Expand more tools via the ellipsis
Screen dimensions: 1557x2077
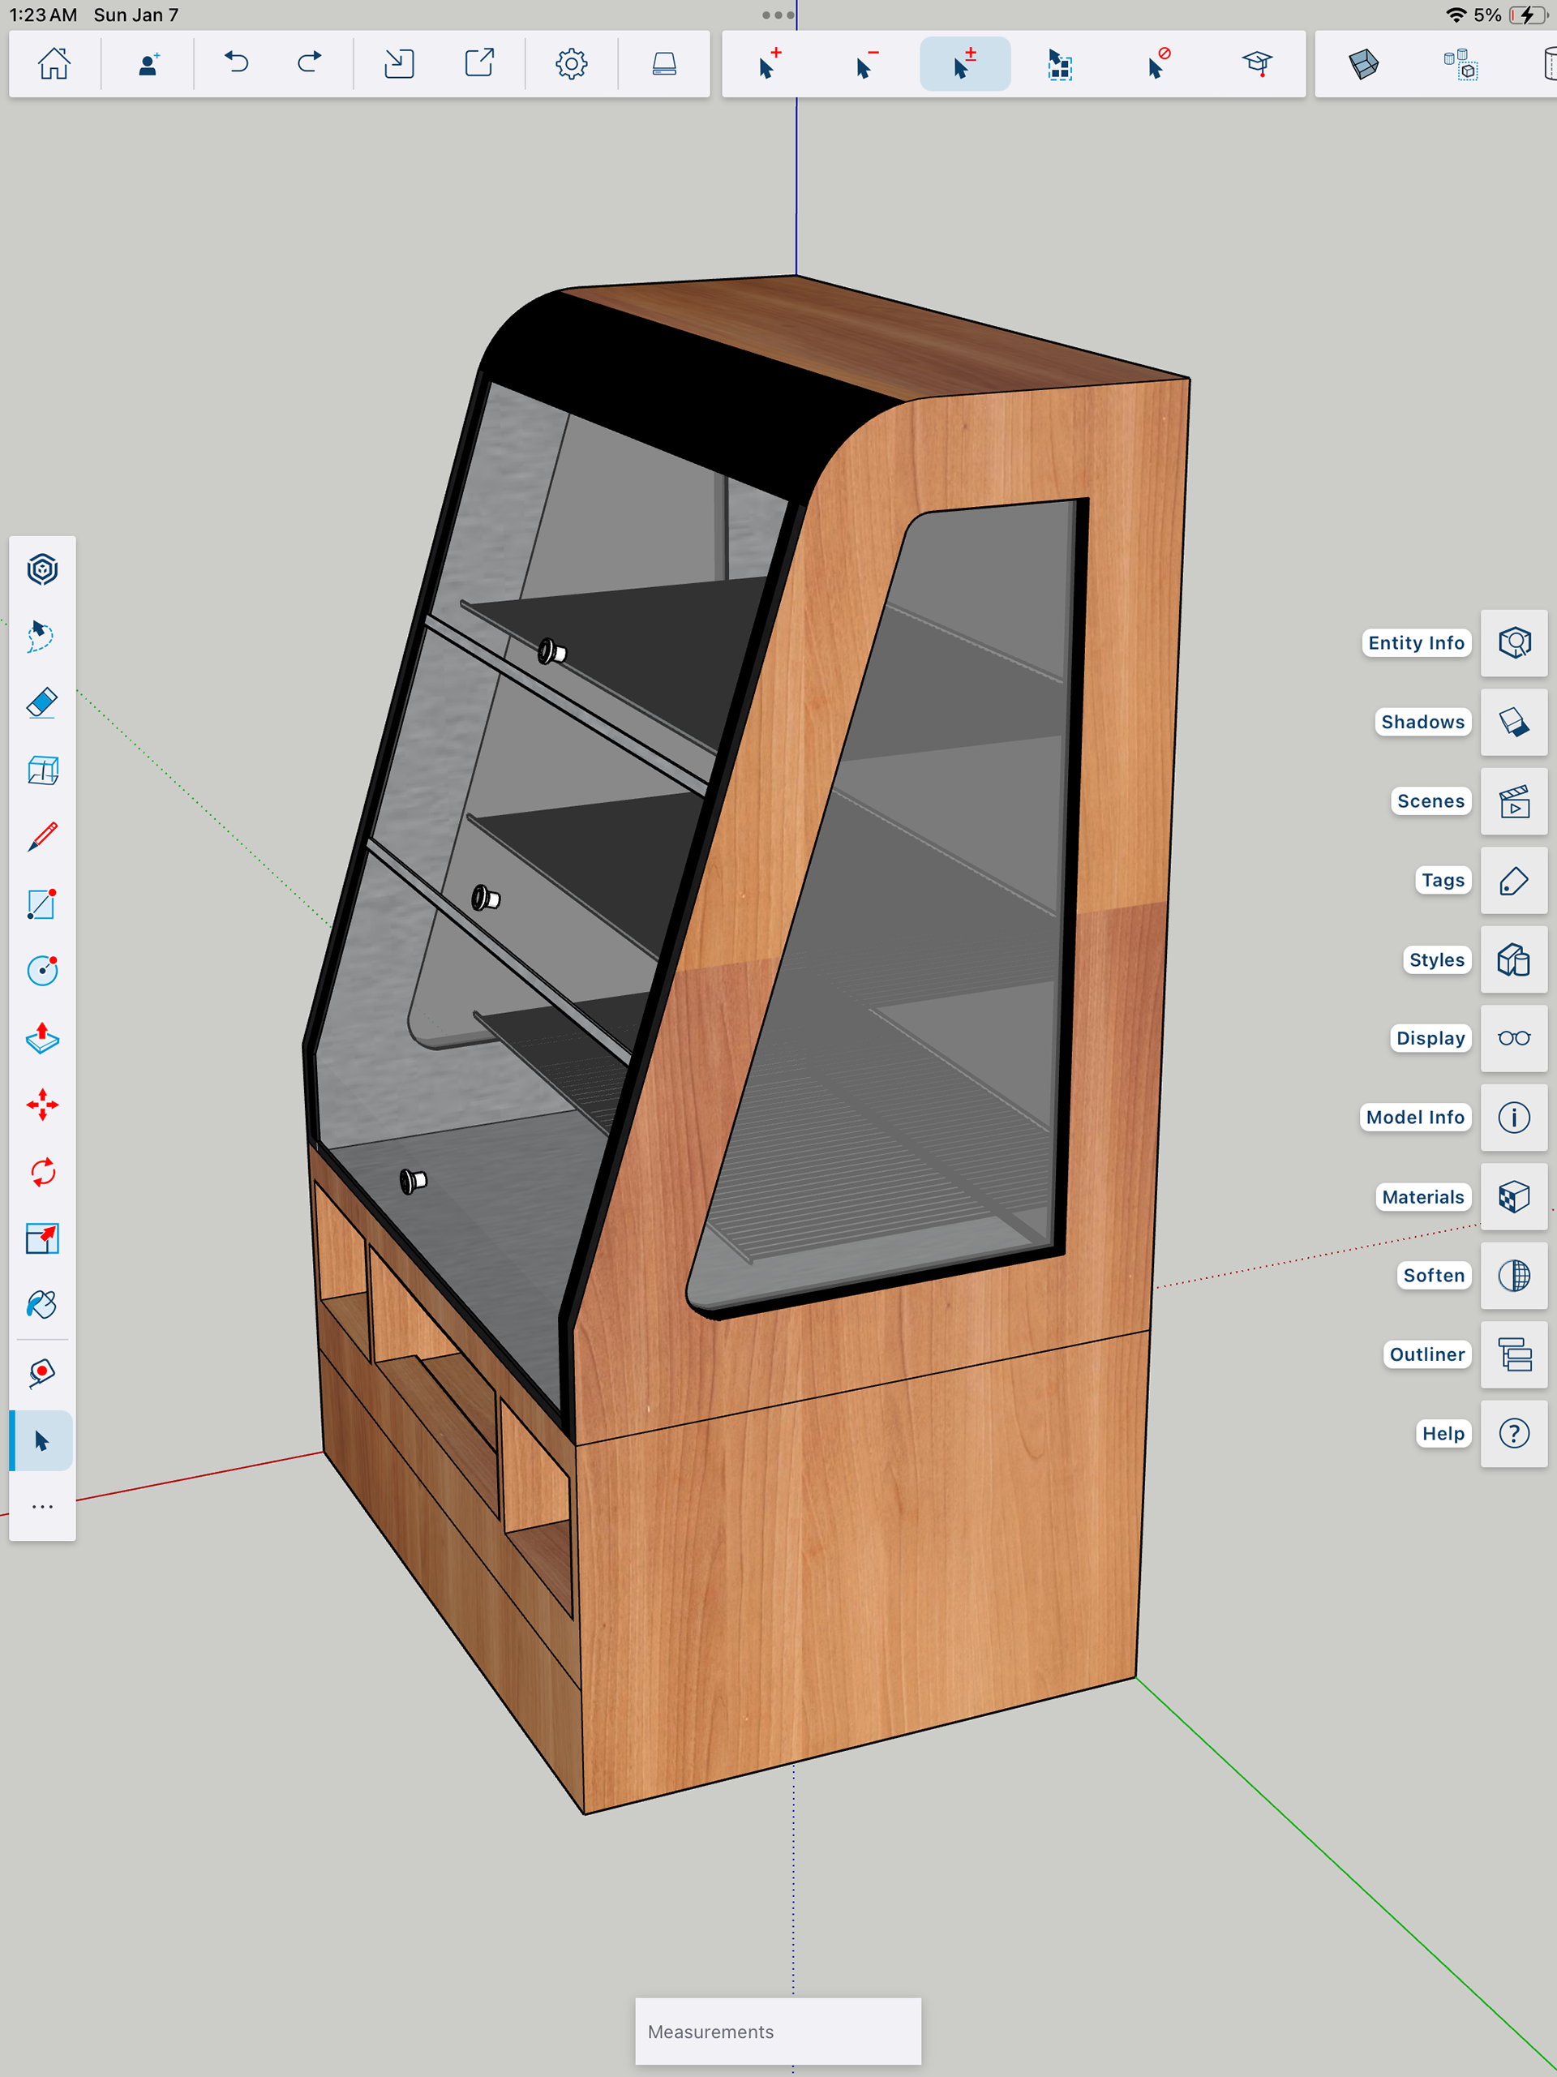point(42,1506)
